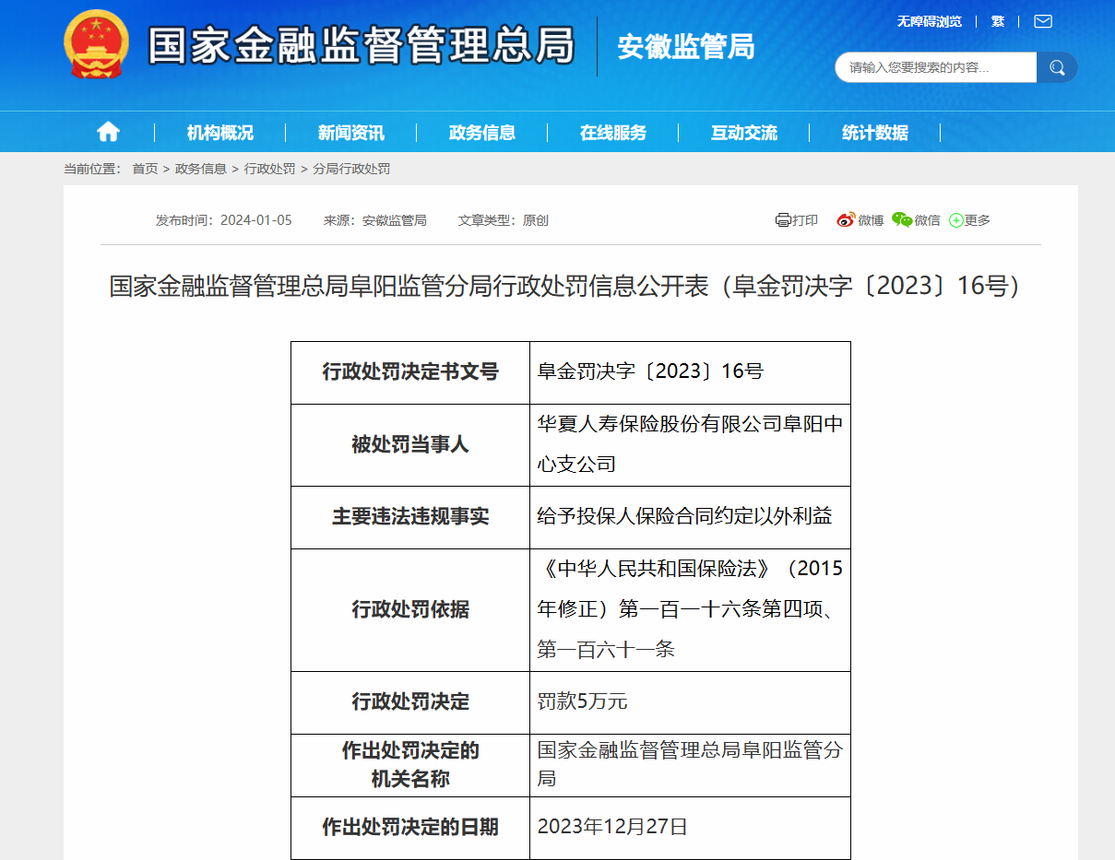Image resolution: width=1115 pixels, height=860 pixels.
Task: Click the 行政处罚决定 table cell
Action: [410, 702]
